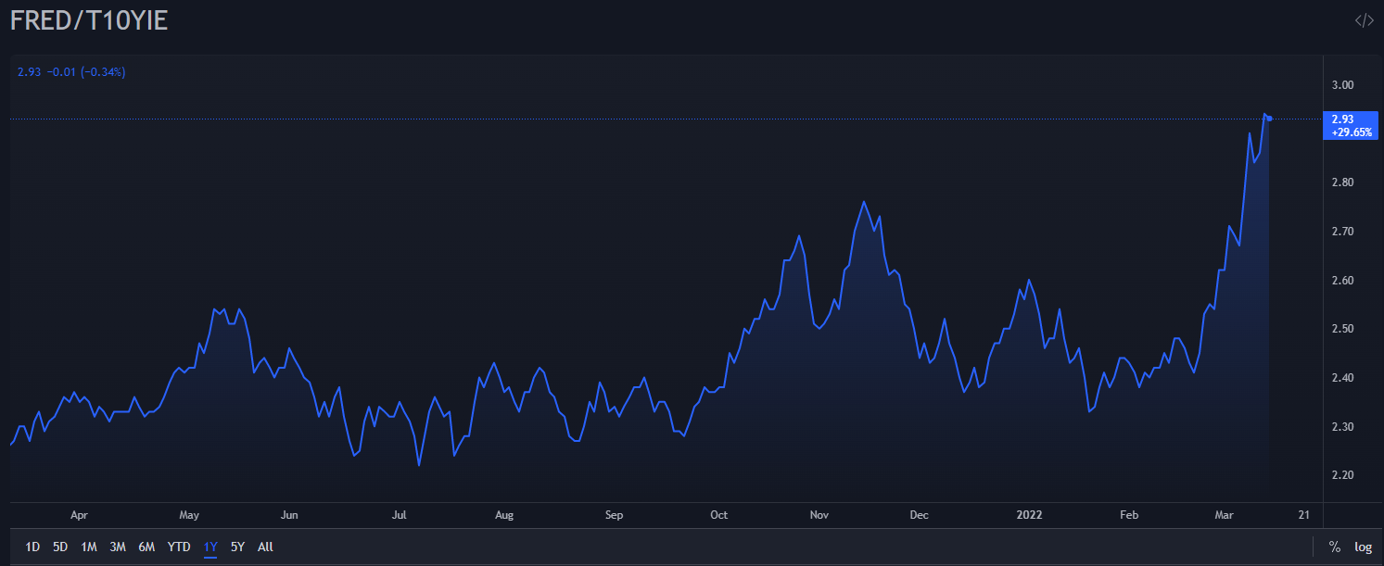The image size is (1384, 566).
Task: Click the 3.00 price axis label
Action: click(1342, 85)
